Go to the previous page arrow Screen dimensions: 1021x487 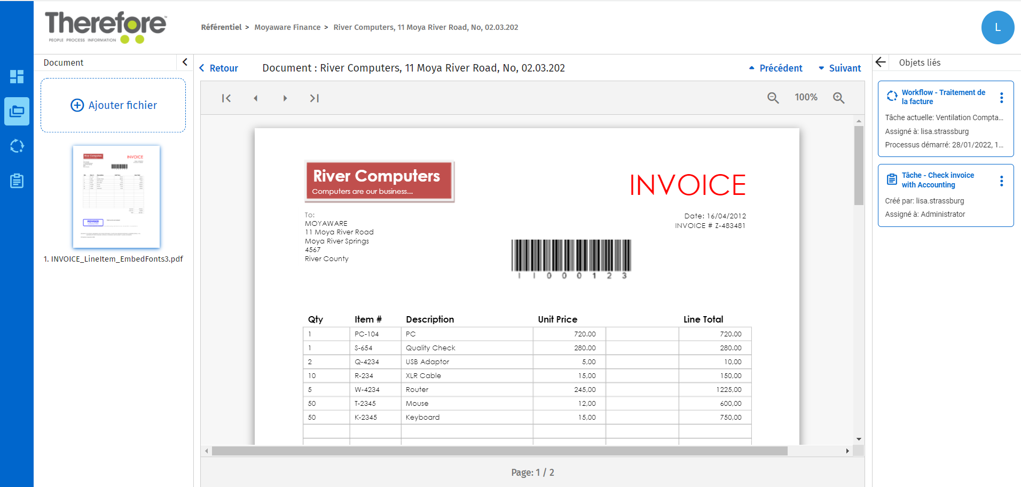click(x=256, y=98)
